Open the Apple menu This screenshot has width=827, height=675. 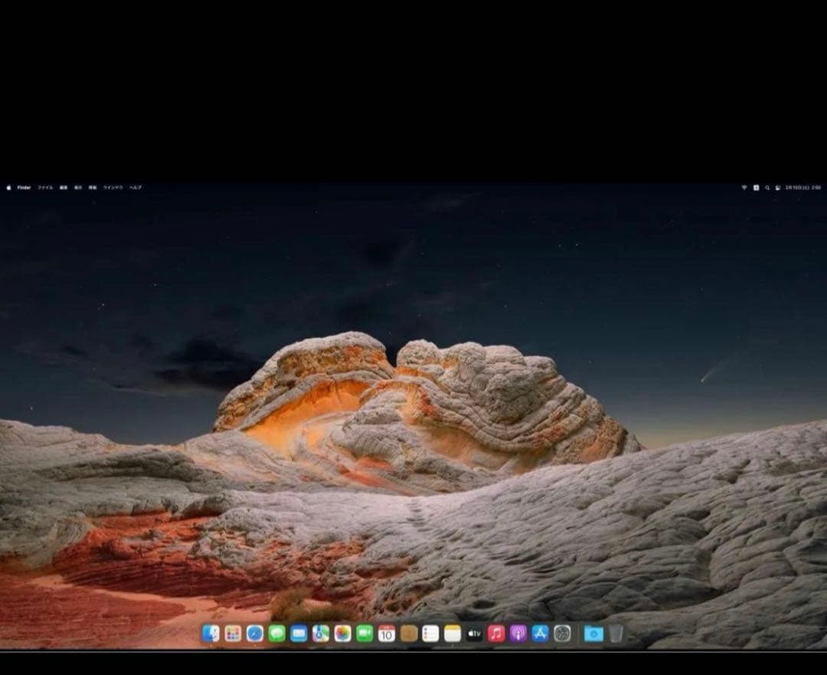(x=8, y=186)
